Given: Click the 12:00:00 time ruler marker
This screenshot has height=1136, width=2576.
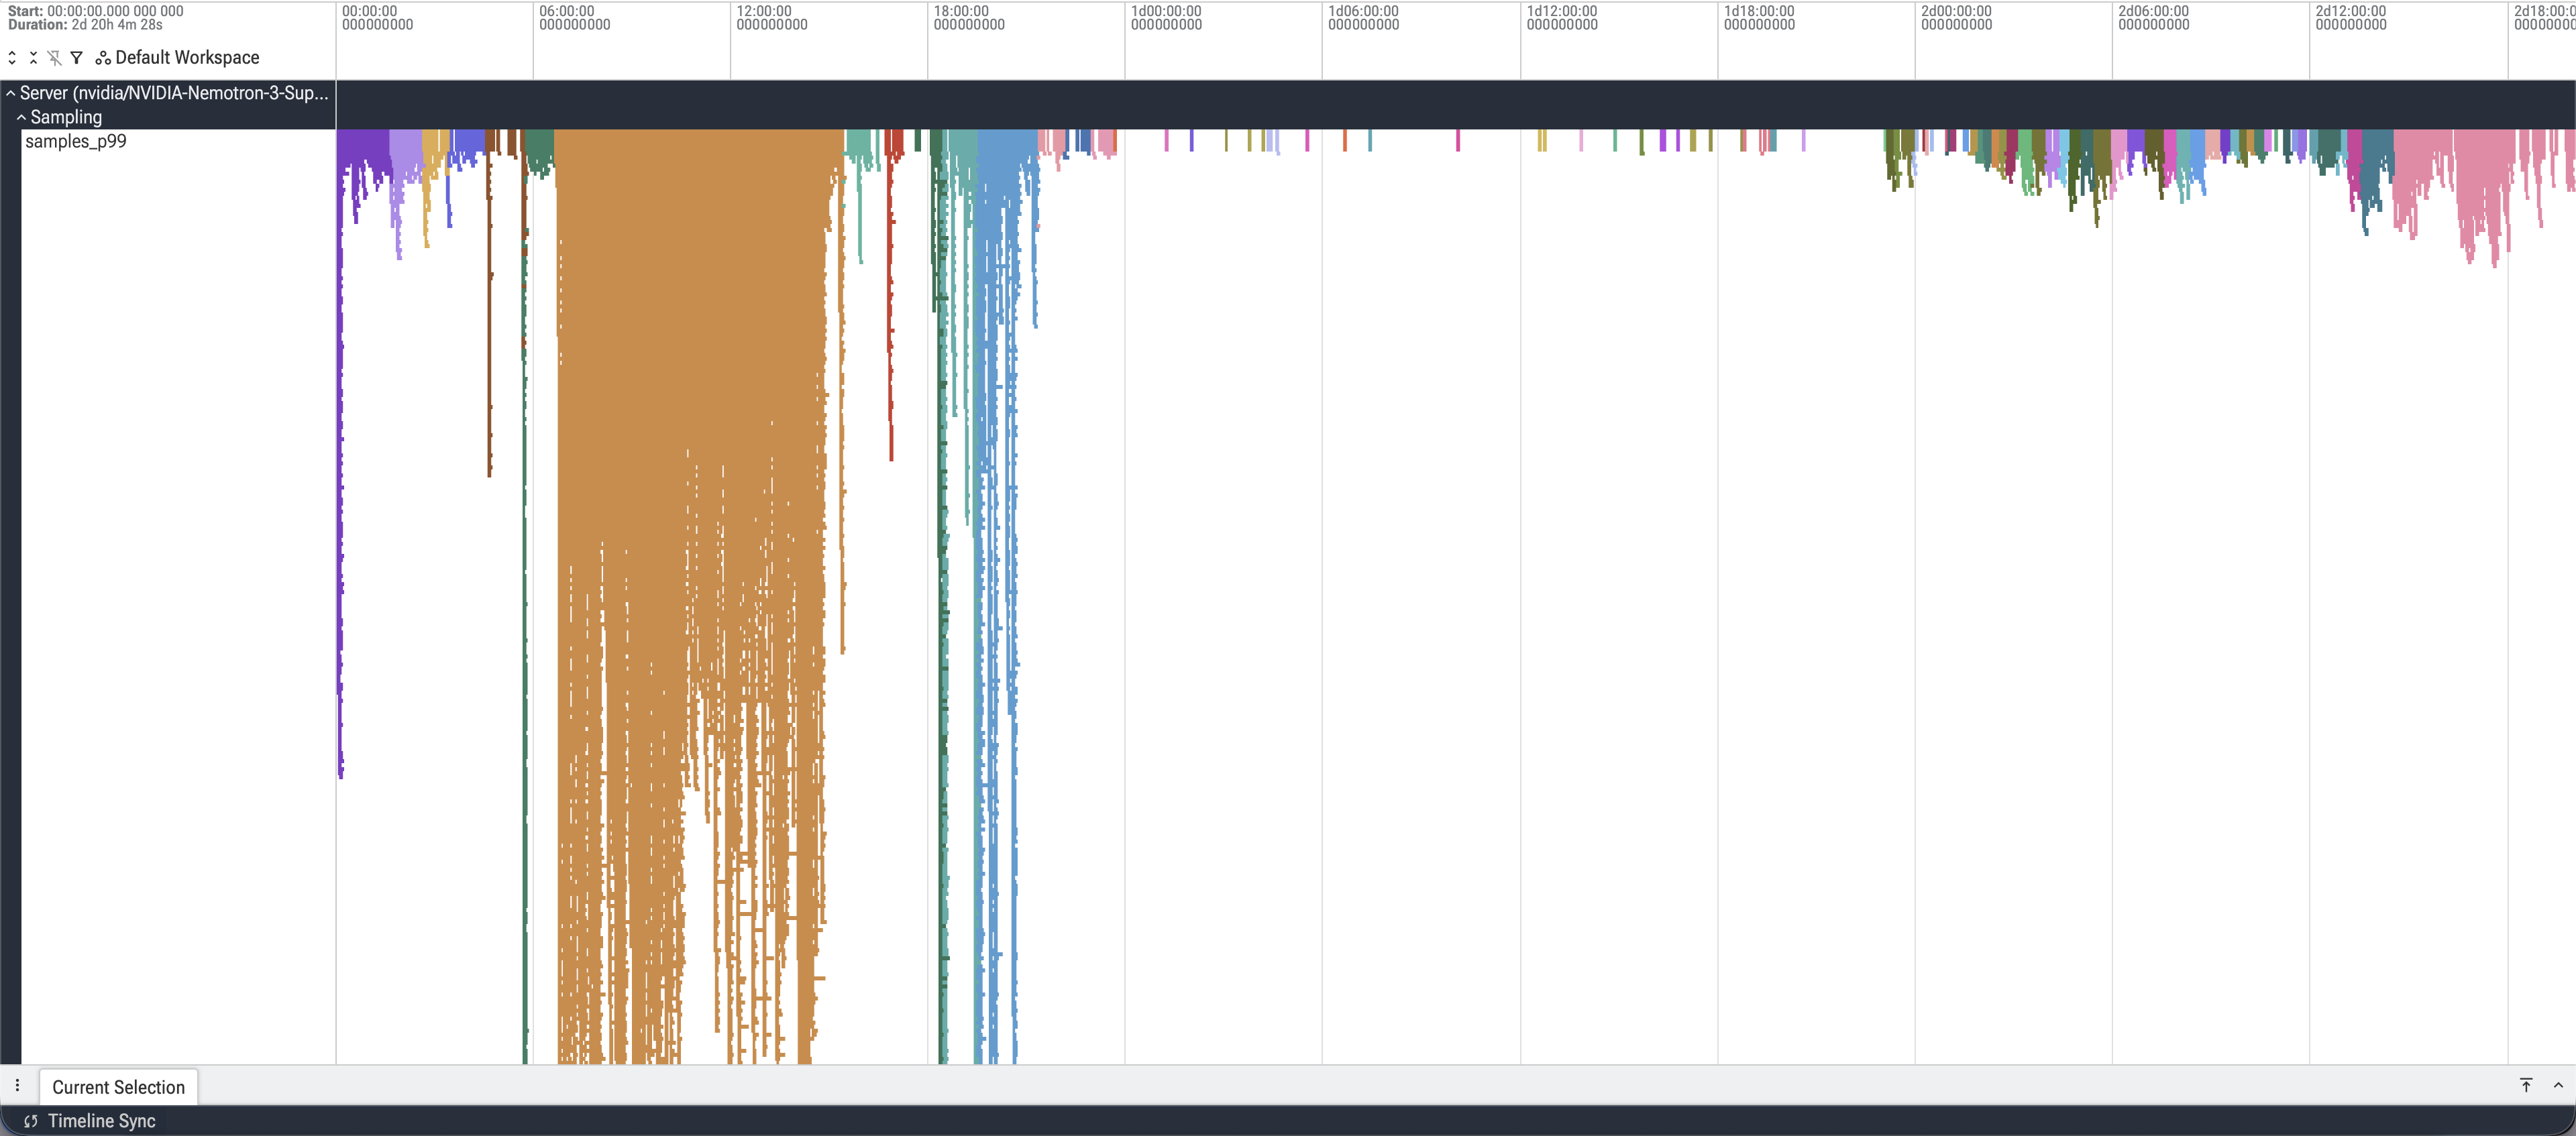Looking at the screenshot, I should (771, 18).
